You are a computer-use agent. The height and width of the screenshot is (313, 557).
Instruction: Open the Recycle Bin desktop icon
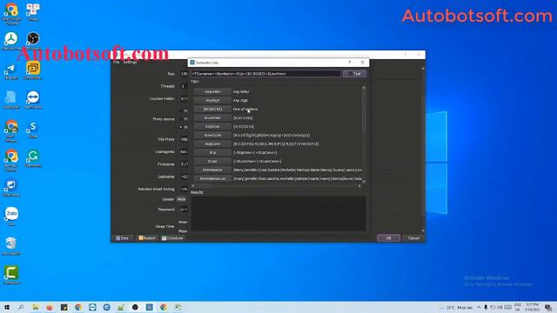click(x=11, y=245)
